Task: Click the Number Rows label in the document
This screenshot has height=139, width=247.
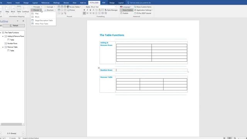Action: click(107, 70)
